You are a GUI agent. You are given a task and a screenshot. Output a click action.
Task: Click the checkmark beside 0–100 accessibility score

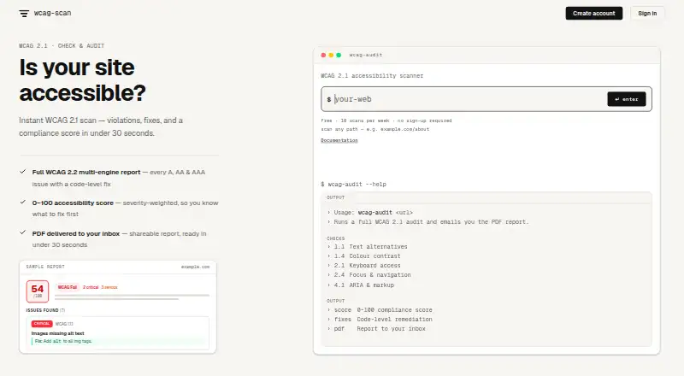(23, 203)
